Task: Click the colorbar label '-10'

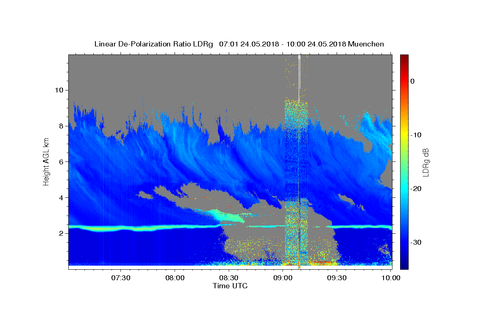Action: coord(416,135)
